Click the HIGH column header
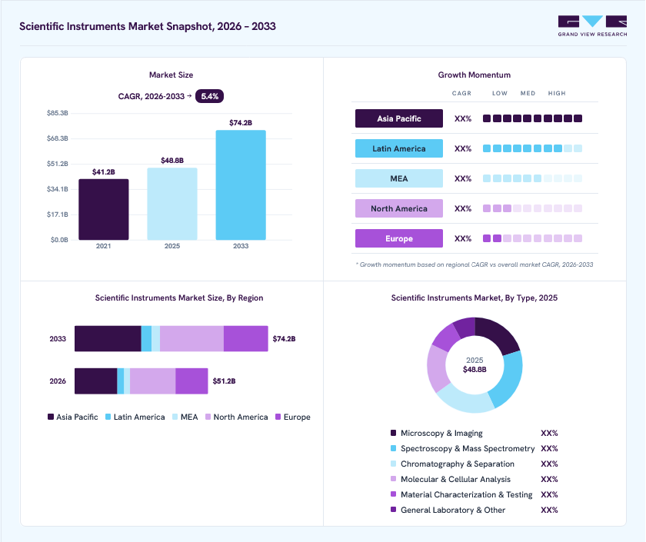 tap(557, 94)
